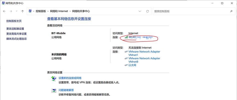Open 更改适配器设置 in the left panel
This screenshot has width=237, height=100.
point(15,29)
